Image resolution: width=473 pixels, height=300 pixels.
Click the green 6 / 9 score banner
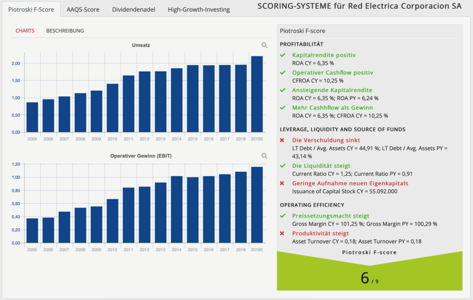(x=370, y=272)
